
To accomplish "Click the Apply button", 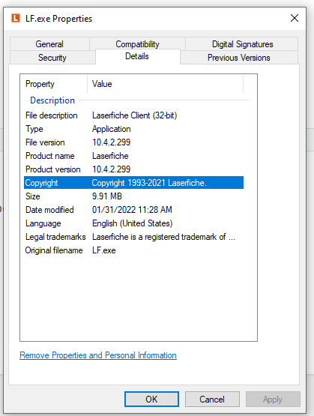I will click(273, 399).
